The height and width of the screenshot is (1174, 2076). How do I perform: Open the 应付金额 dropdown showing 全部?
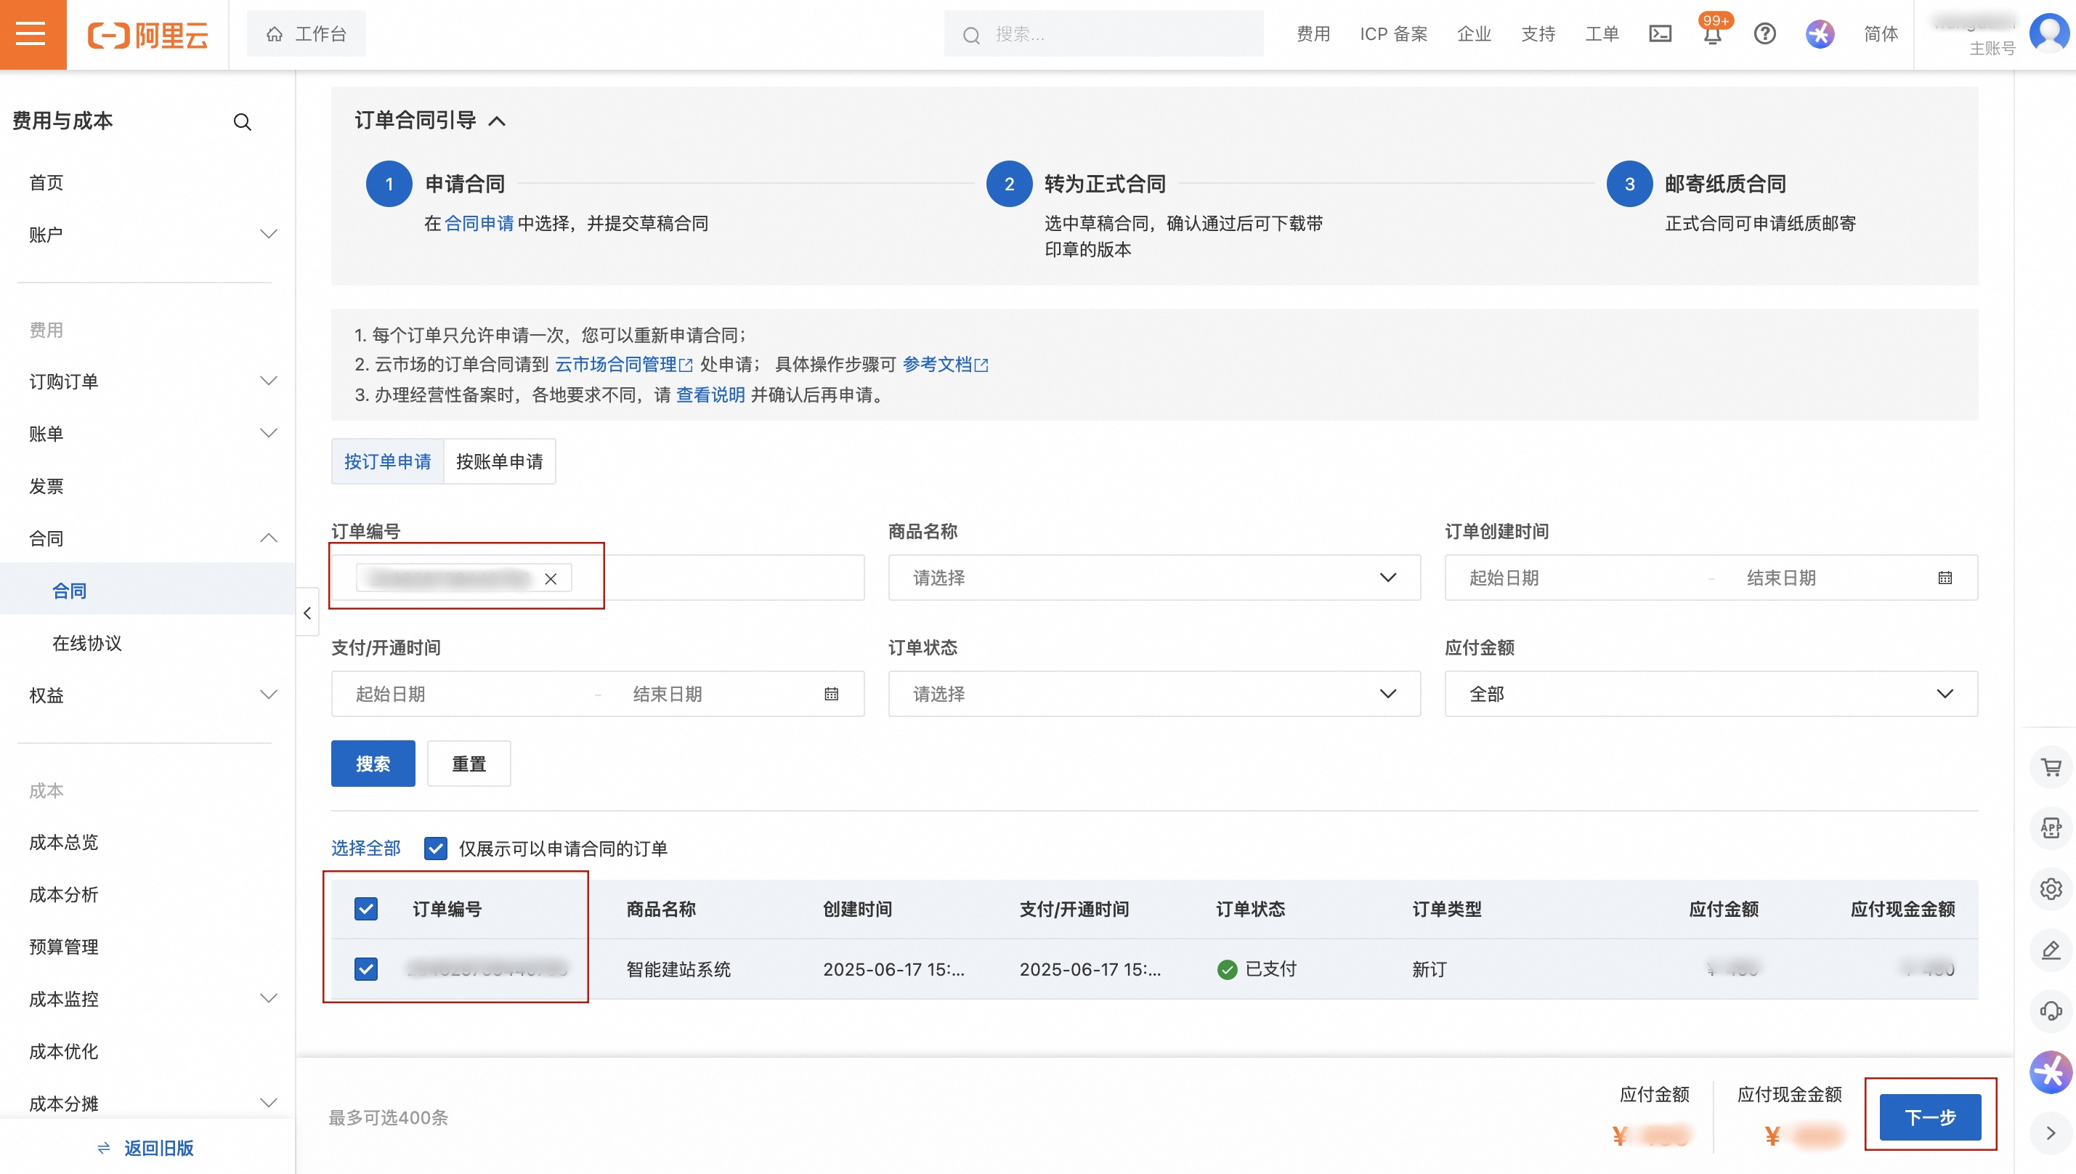coord(1711,695)
